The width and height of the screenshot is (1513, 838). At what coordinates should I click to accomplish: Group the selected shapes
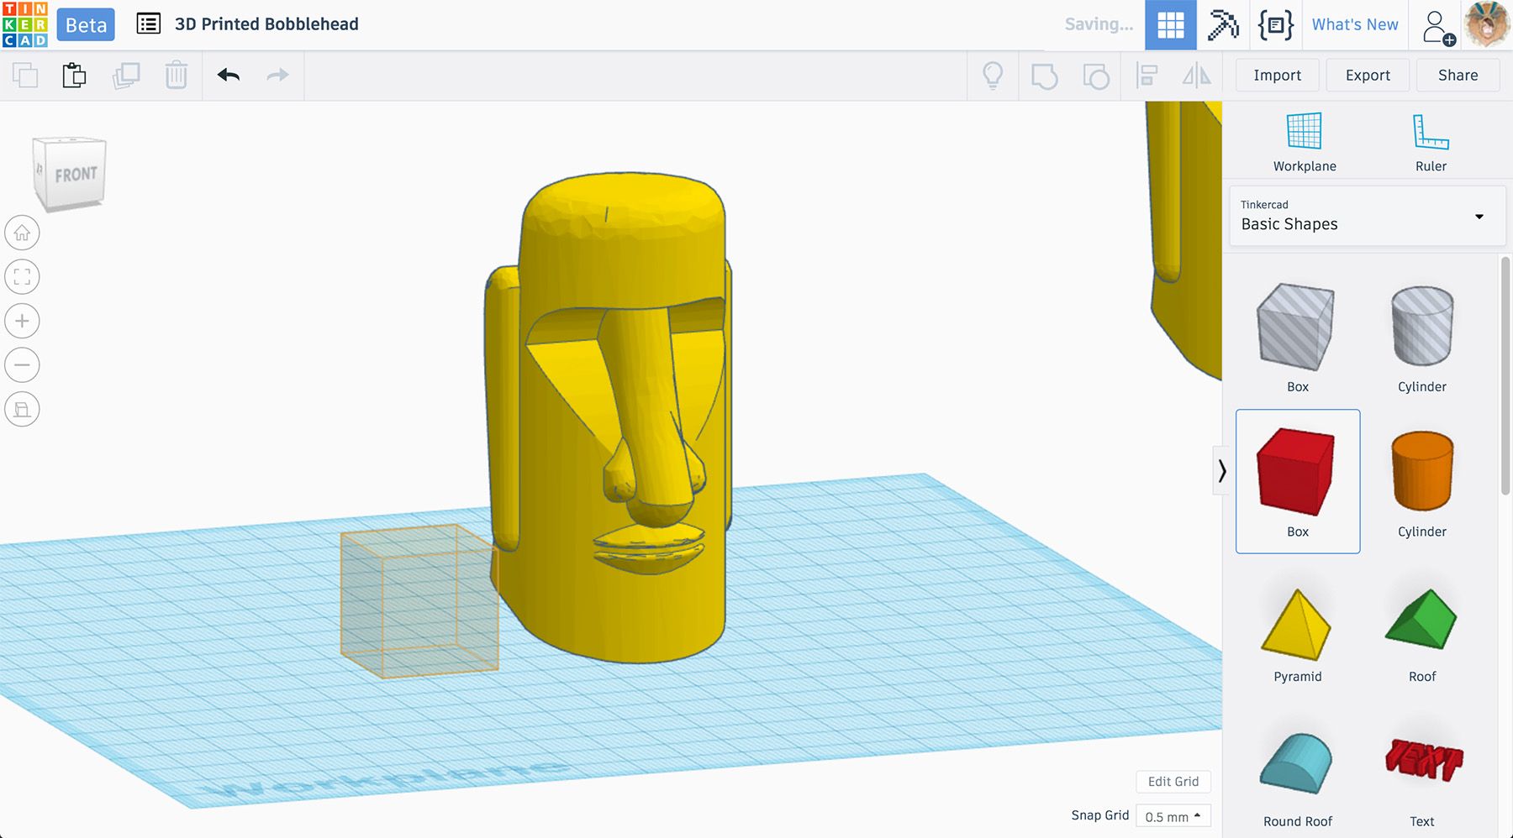click(1045, 75)
